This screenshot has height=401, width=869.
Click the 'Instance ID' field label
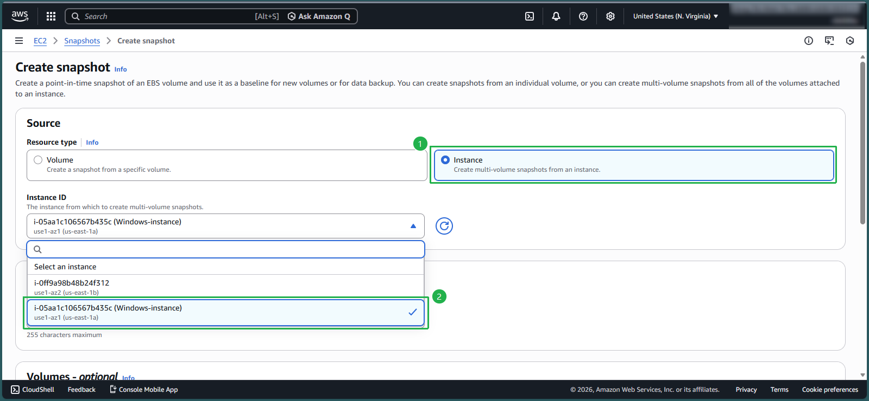46,197
